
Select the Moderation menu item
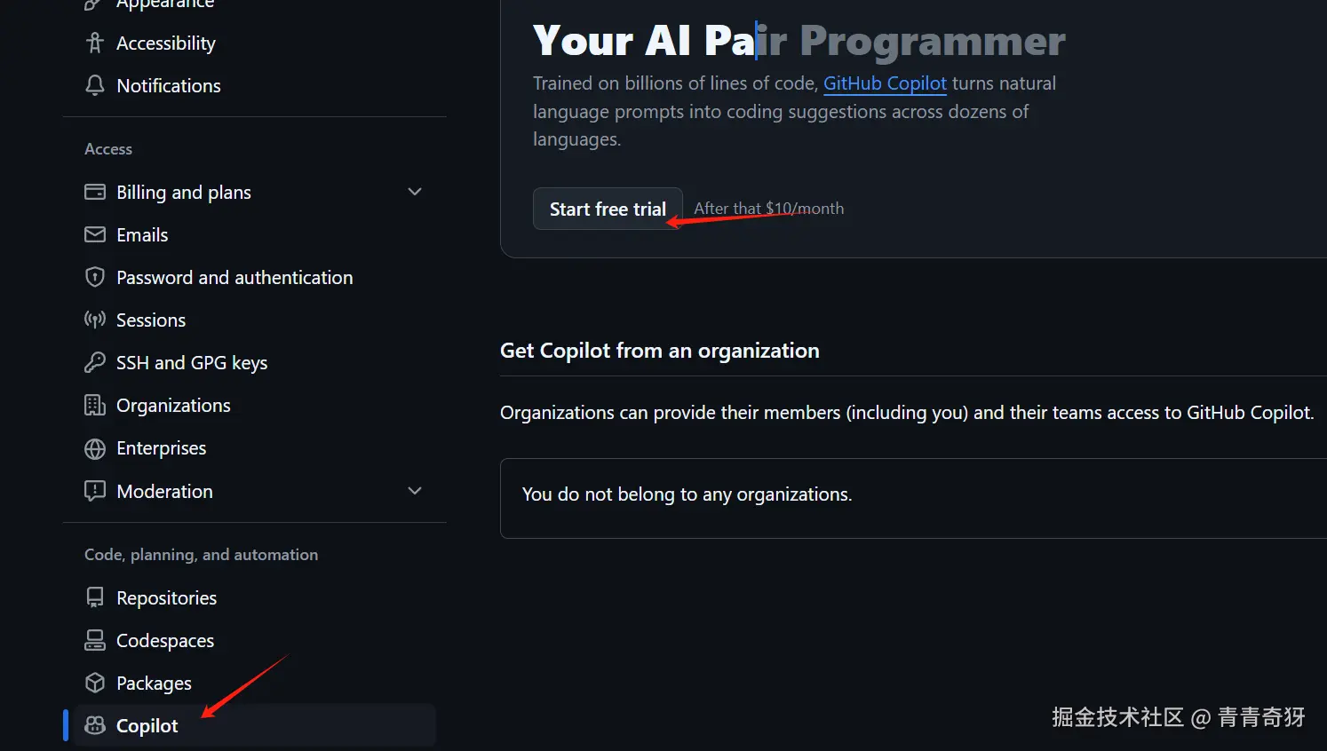[164, 492]
